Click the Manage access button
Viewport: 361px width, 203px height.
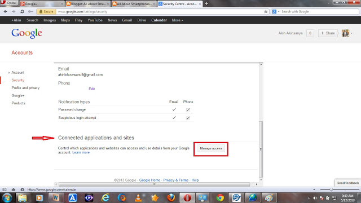211,148
